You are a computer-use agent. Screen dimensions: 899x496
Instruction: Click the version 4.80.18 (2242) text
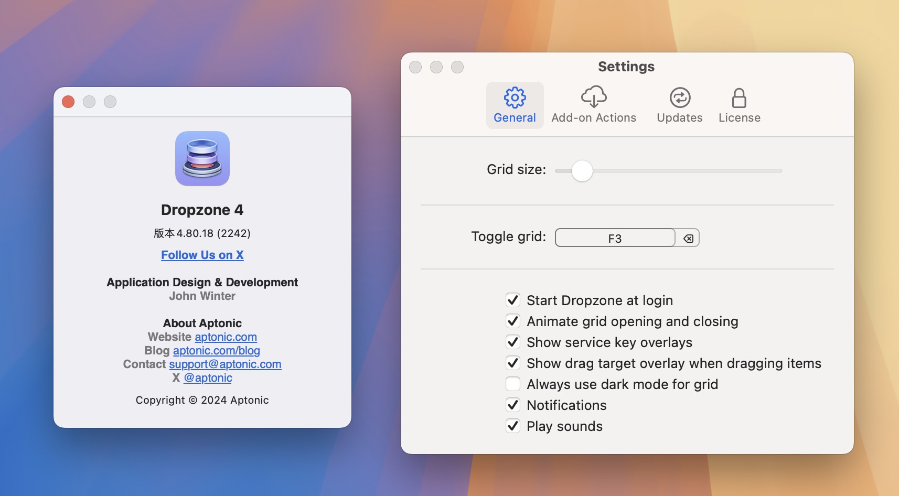pyautogui.click(x=202, y=233)
